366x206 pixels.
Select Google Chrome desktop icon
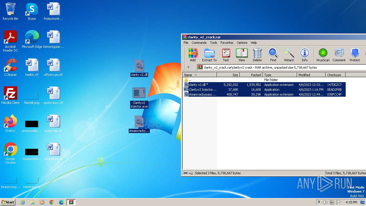point(10,153)
